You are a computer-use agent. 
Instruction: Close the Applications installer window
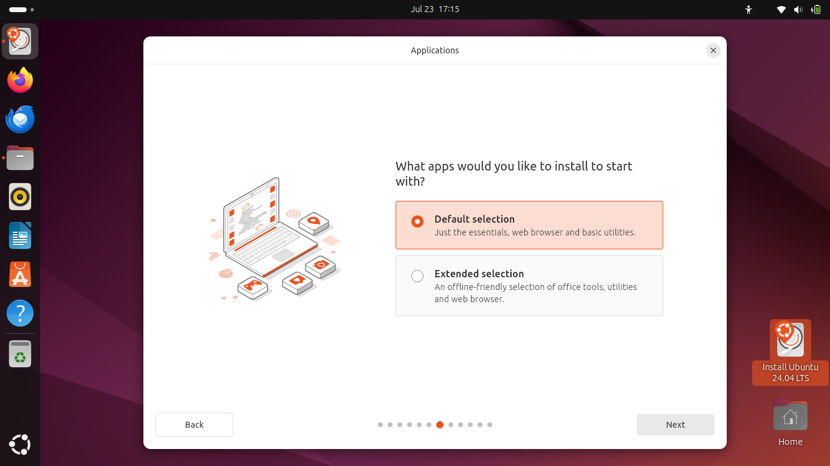pyautogui.click(x=713, y=50)
